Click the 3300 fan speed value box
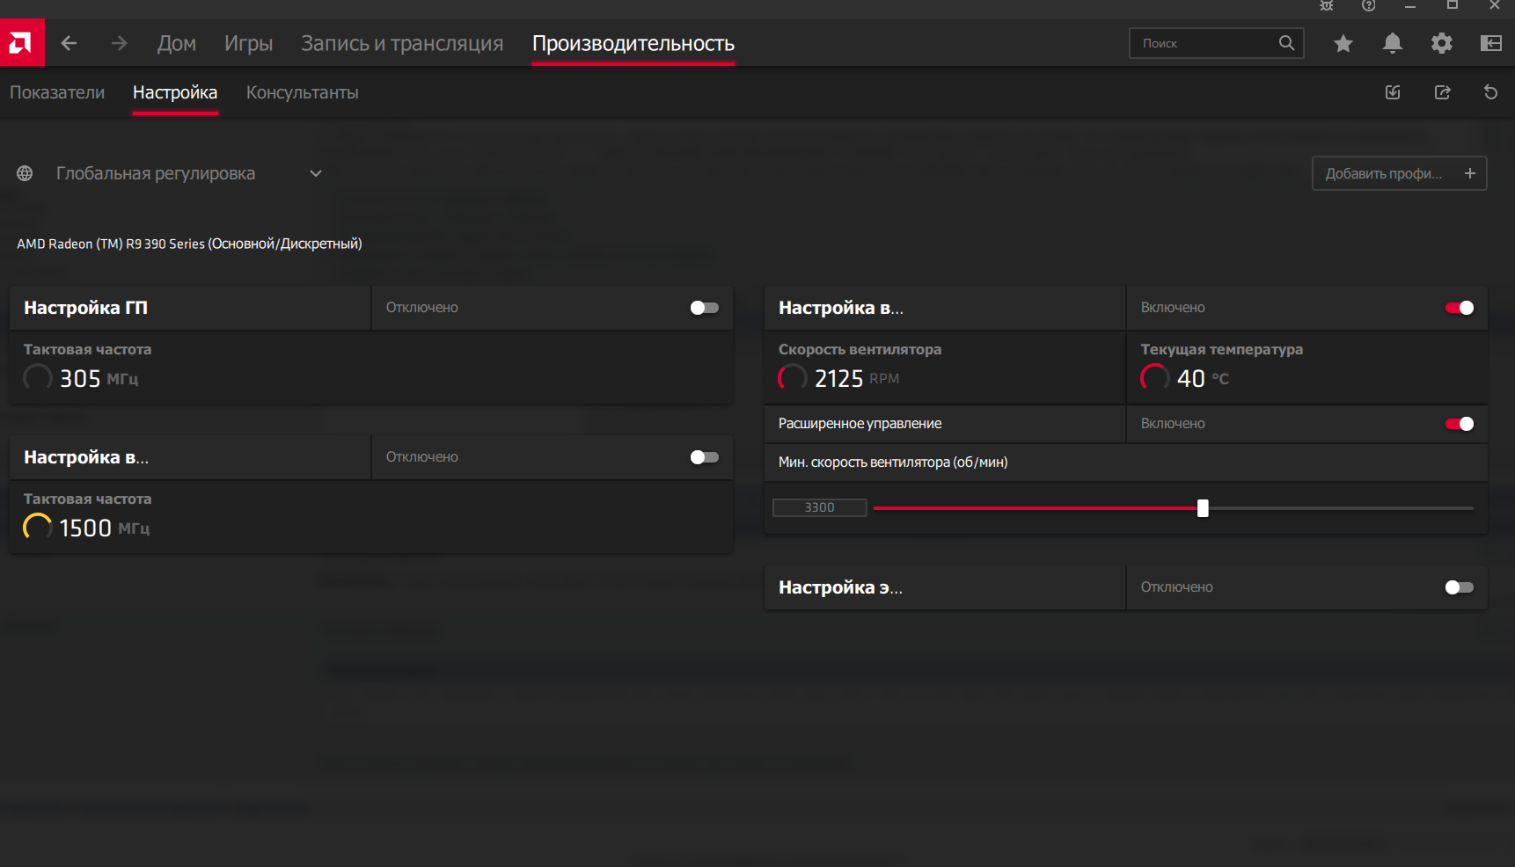The height and width of the screenshot is (867, 1515). pos(819,507)
